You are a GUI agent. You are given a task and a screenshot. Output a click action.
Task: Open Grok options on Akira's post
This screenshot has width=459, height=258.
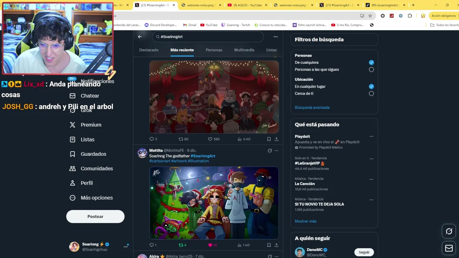[270, 256]
